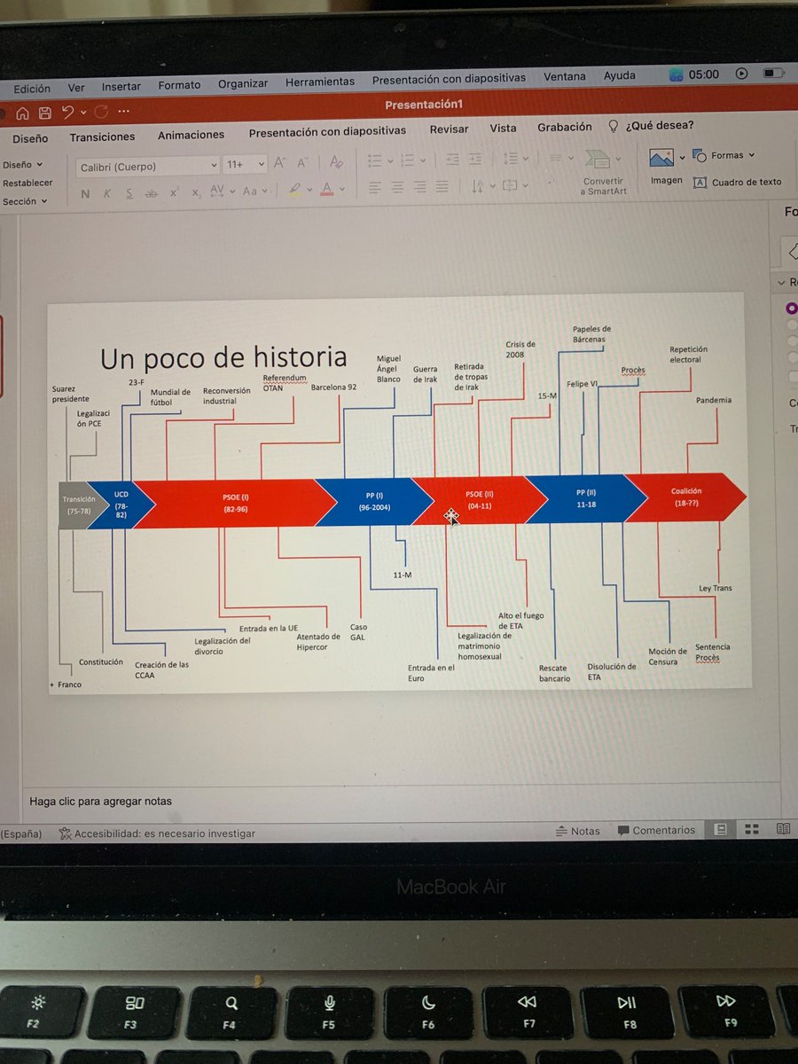798x1064 pixels.
Task: Click the Restablecer button
Action: click(x=27, y=183)
